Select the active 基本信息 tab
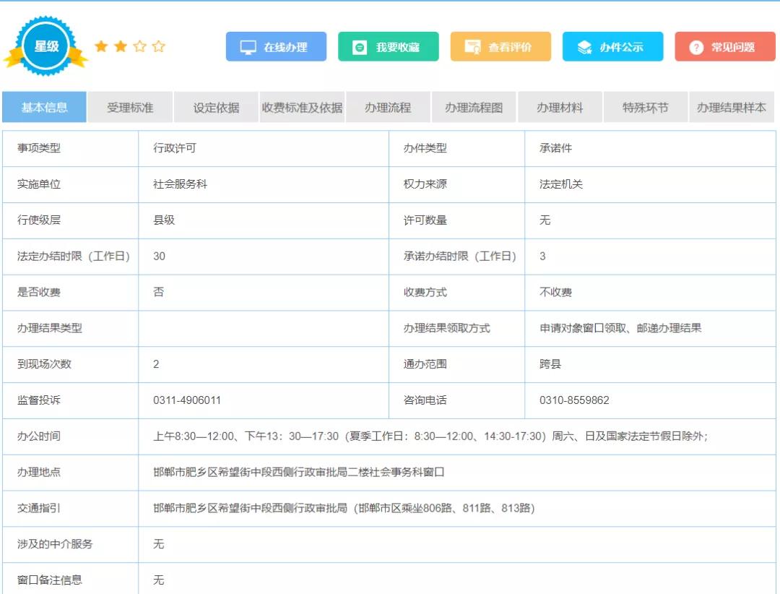The height and width of the screenshot is (594, 780). [x=44, y=108]
